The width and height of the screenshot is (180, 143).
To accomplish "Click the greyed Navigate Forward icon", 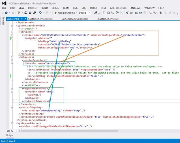I will click(x=13, y=13).
